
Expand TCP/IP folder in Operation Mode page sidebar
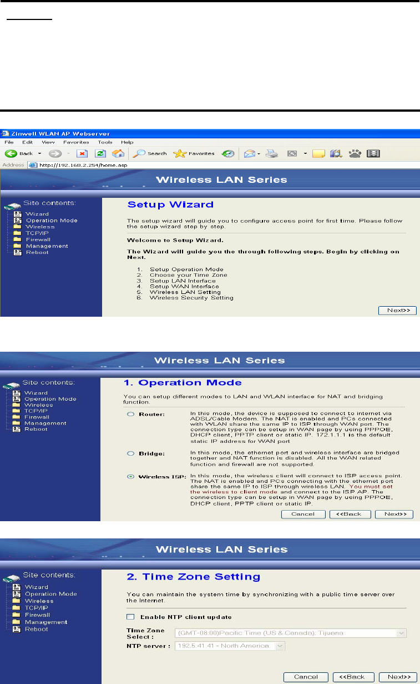tap(17, 411)
